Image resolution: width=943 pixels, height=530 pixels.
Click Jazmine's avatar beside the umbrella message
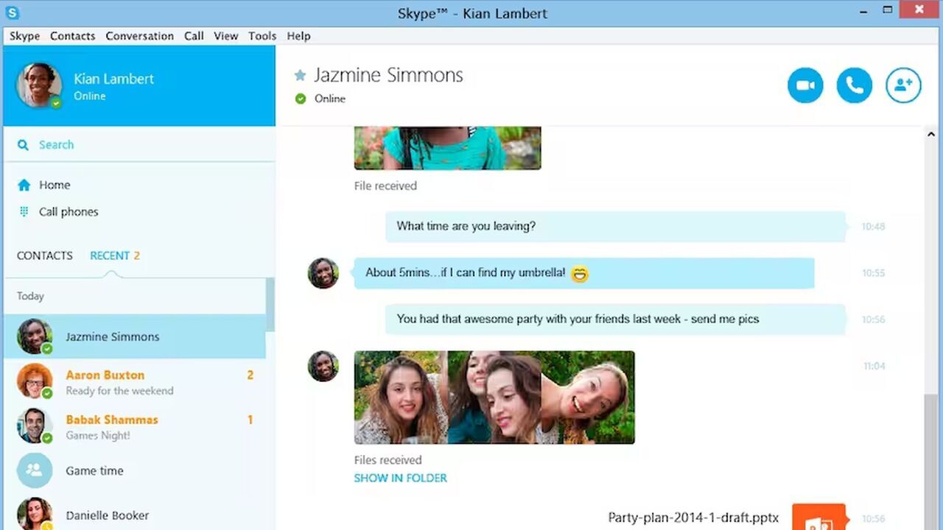323,273
